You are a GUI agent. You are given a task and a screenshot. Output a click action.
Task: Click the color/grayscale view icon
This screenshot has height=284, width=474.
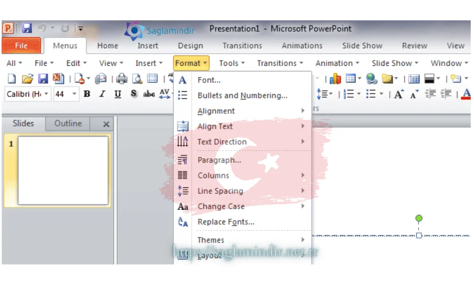click(429, 79)
